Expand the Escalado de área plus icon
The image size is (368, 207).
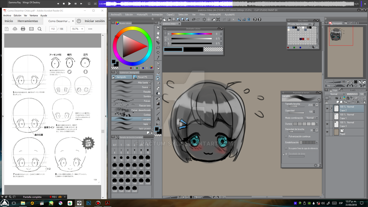[x=284, y=154]
